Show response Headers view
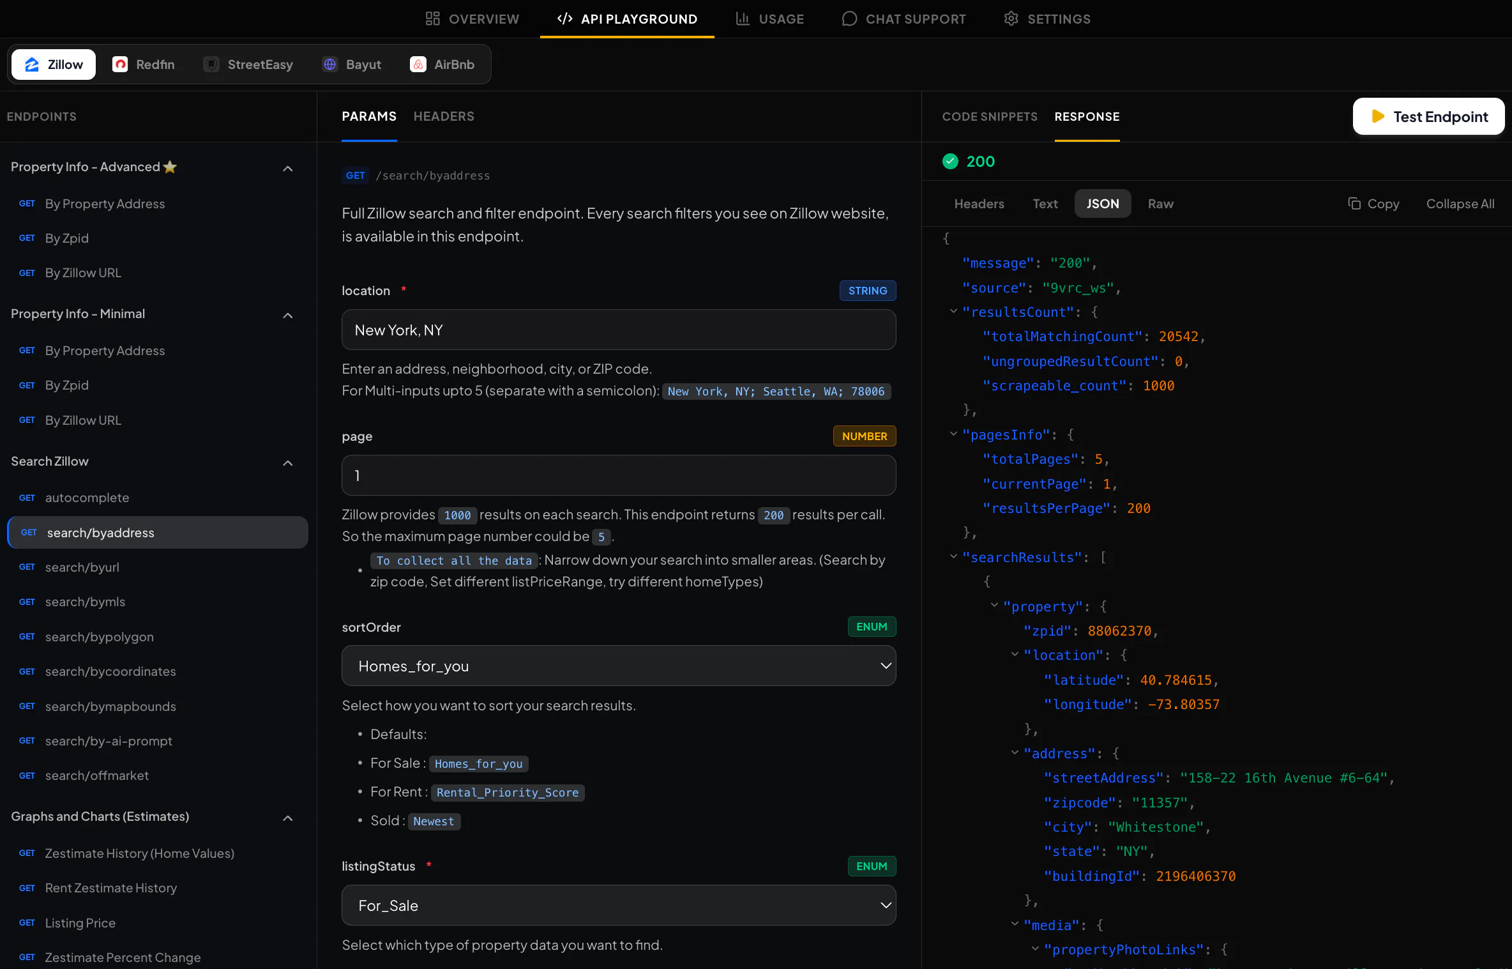Image resolution: width=1512 pixels, height=969 pixels. [x=979, y=204]
